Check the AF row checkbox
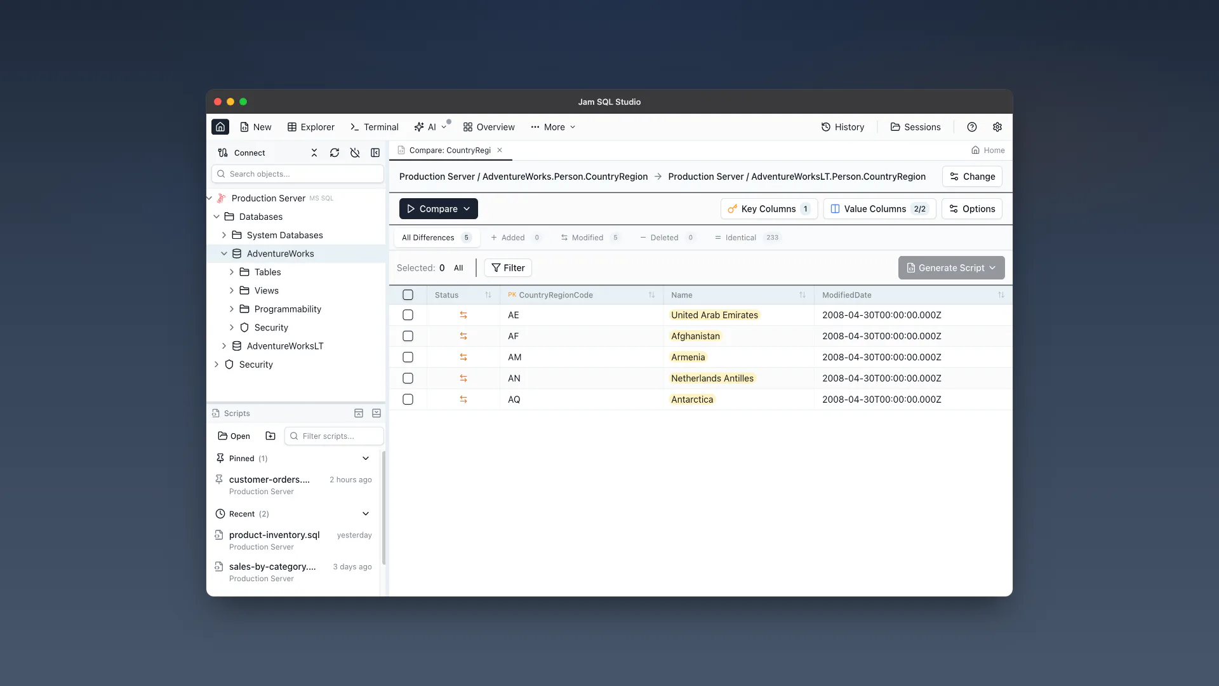Image resolution: width=1219 pixels, height=686 pixels. [x=408, y=336]
